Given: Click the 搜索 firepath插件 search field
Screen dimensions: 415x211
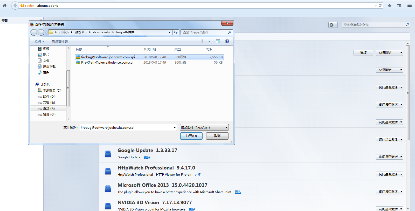Looking at the screenshot, I should tap(204, 32).
